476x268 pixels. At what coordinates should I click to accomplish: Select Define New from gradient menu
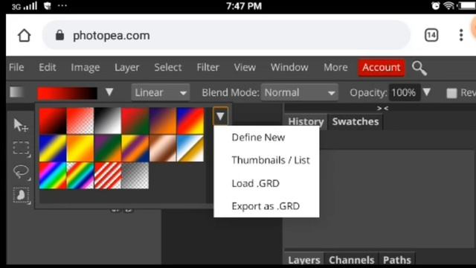point(258,137)
